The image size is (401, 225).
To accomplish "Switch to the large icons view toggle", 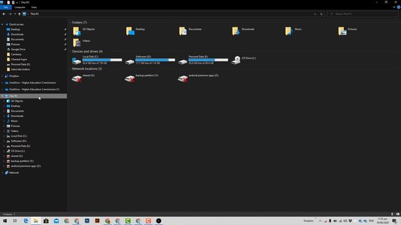I will click(398, 214).
